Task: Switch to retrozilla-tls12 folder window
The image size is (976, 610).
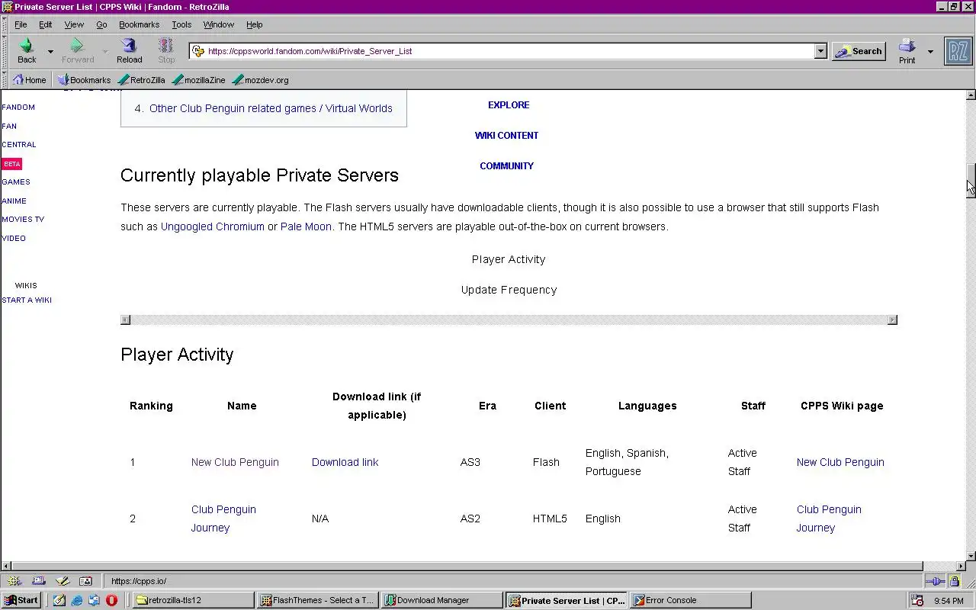Action: (x=194, y=600)
